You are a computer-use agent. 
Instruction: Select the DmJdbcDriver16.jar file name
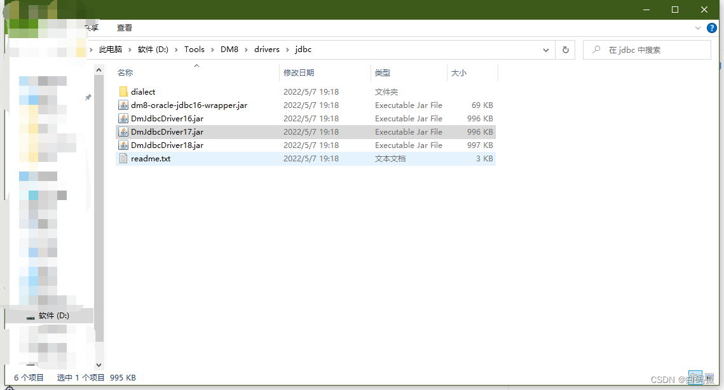167,119
